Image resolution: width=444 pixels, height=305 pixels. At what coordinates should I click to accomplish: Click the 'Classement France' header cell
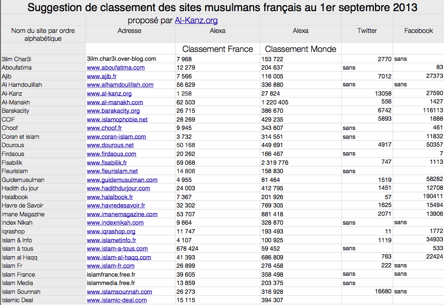(x=217, y=49)
